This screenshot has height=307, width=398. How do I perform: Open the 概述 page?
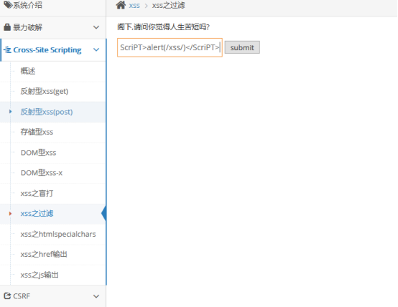(x=28, y=71)
